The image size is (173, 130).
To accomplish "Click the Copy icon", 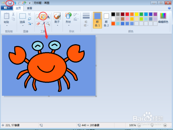I will [x=13, y=19].
